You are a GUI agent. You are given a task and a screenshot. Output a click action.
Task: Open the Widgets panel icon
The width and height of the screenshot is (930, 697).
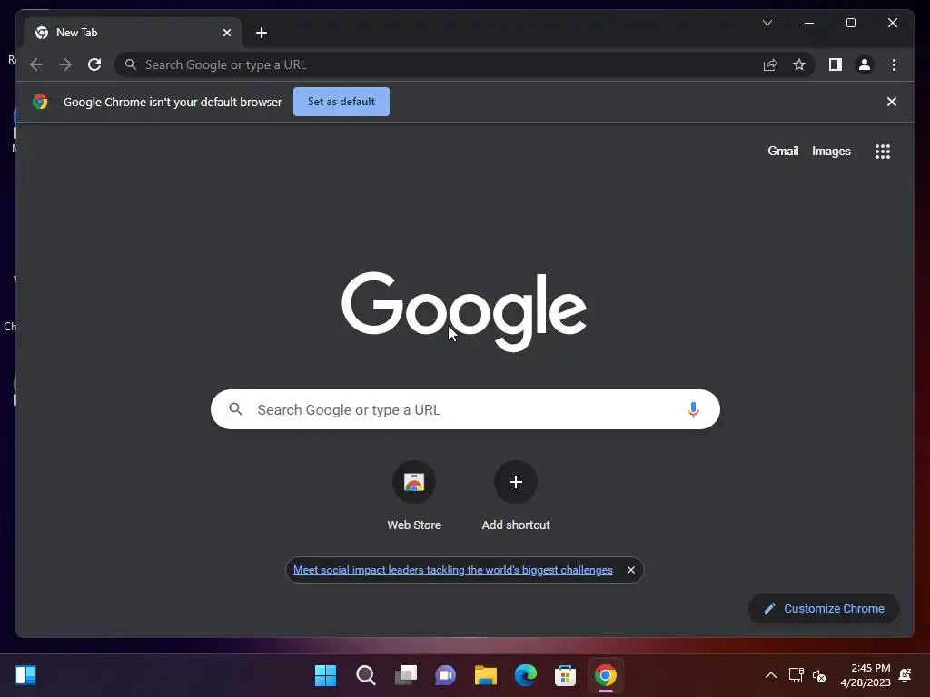pyautogui.click(x=25, y=675)
